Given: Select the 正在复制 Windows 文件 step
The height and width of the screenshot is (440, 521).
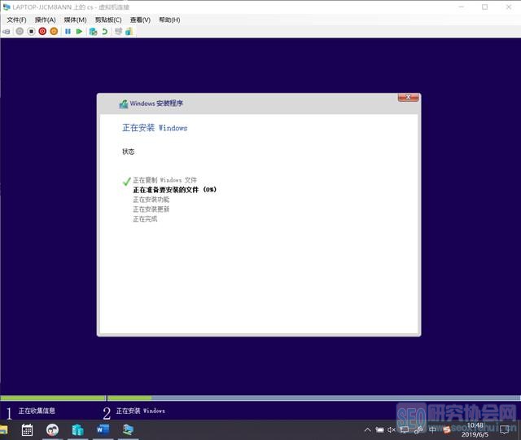Looking at the screenshot, I should [164, 180].
